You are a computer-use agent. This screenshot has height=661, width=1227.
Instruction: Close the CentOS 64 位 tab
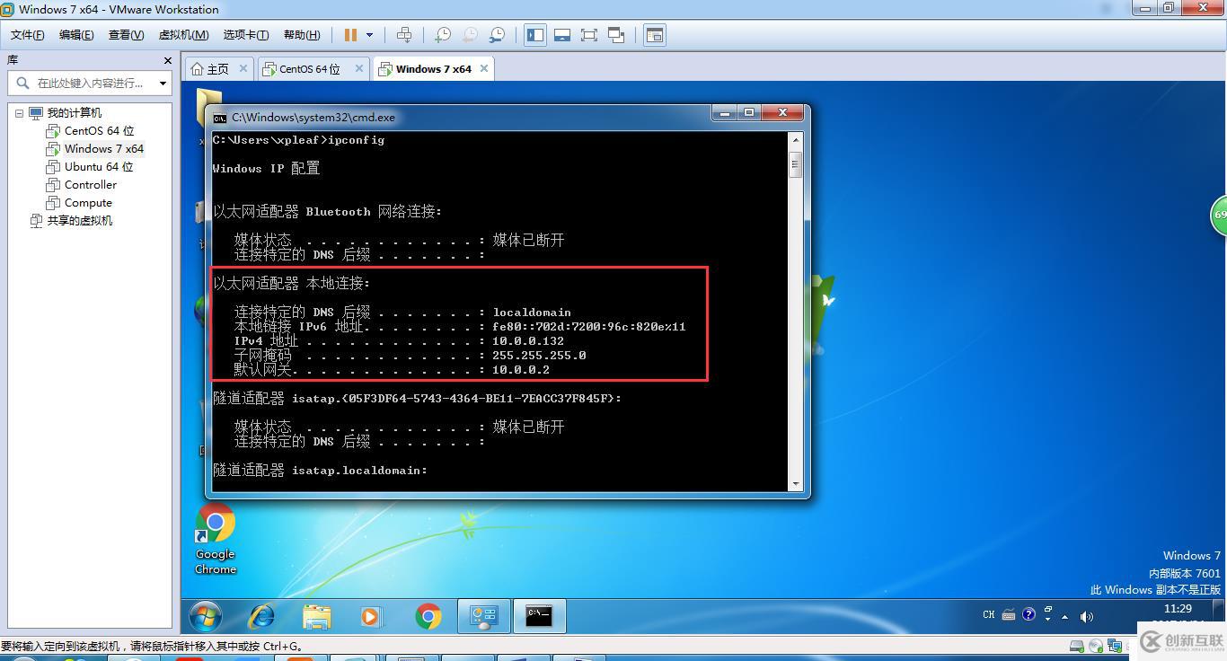click(x=359, y=68)
